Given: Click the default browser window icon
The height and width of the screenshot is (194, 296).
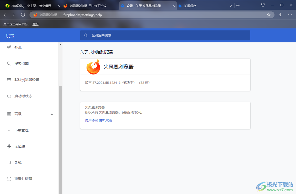Looking at the screenshot, I should pyautogui.click(x=9, y=80).
